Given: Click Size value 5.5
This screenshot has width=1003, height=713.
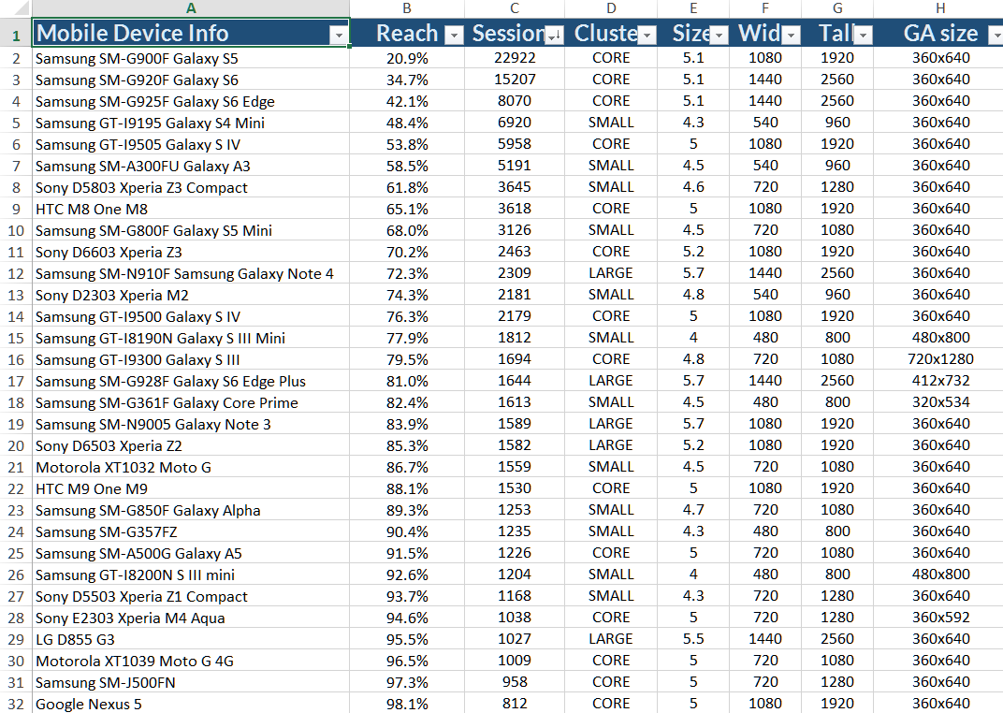Looking at the screenshot, I should click(x=693, y=639).
